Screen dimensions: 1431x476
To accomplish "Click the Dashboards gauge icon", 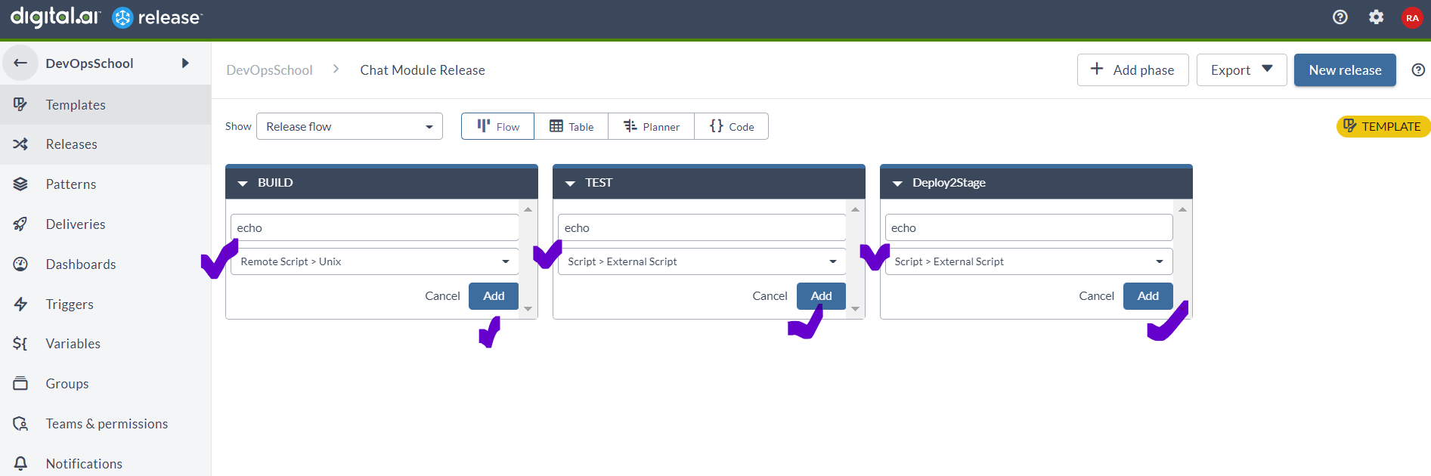I will point(20,264).
